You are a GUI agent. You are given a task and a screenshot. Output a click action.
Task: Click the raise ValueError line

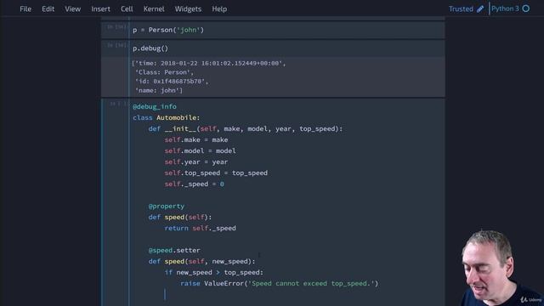point(280,283)
